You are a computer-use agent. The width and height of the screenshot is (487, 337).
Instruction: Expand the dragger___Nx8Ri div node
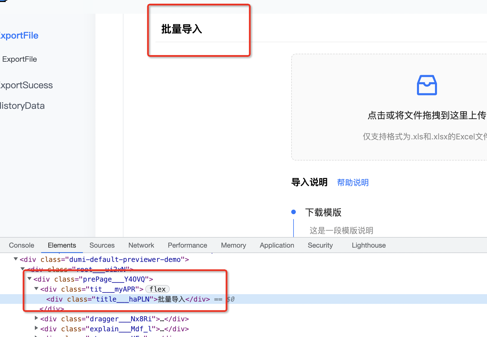pyautogui.click(x=36, y=319)
